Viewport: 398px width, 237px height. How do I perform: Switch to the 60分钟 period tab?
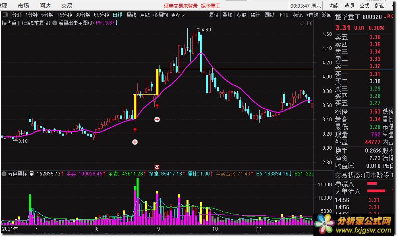[x=102, y=15]
